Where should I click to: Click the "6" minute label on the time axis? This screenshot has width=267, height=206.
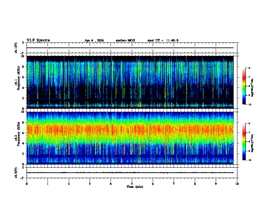tap(153, 184)
